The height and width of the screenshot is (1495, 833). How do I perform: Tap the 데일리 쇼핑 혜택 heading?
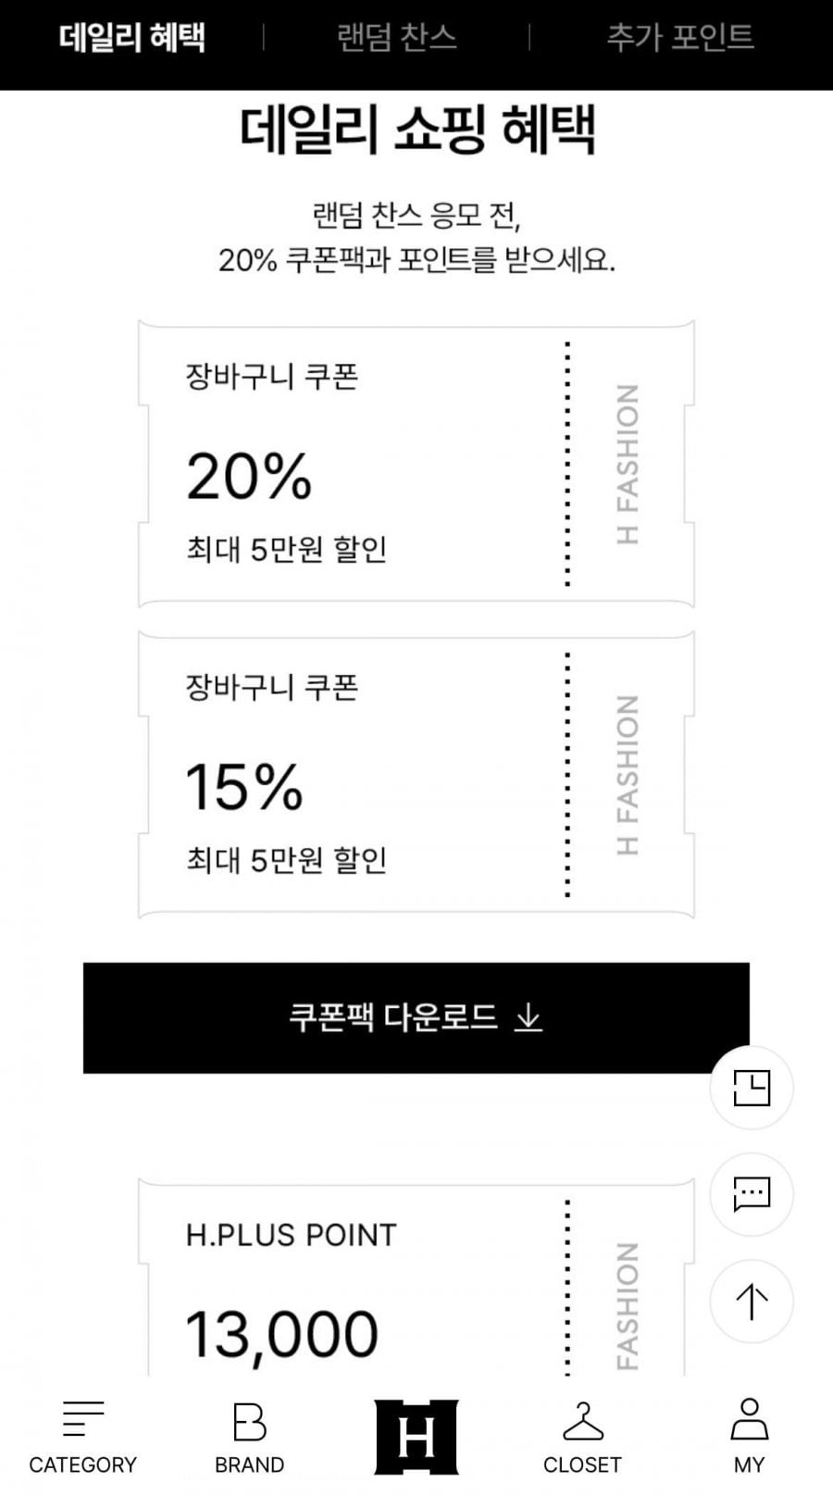click(x=416, y=130)
